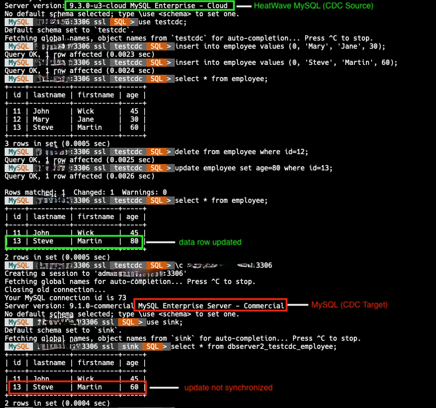Click the '\c' reconnect command

(x=224, y=265)
